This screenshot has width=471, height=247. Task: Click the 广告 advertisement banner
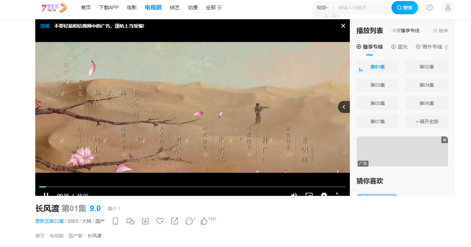point(402,151)
